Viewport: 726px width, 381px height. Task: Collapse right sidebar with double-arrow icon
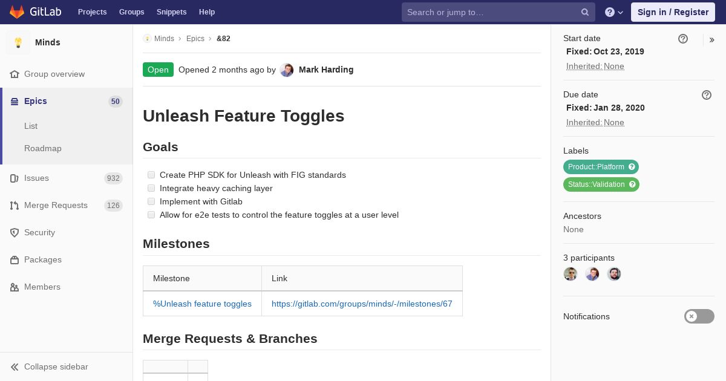712,40
